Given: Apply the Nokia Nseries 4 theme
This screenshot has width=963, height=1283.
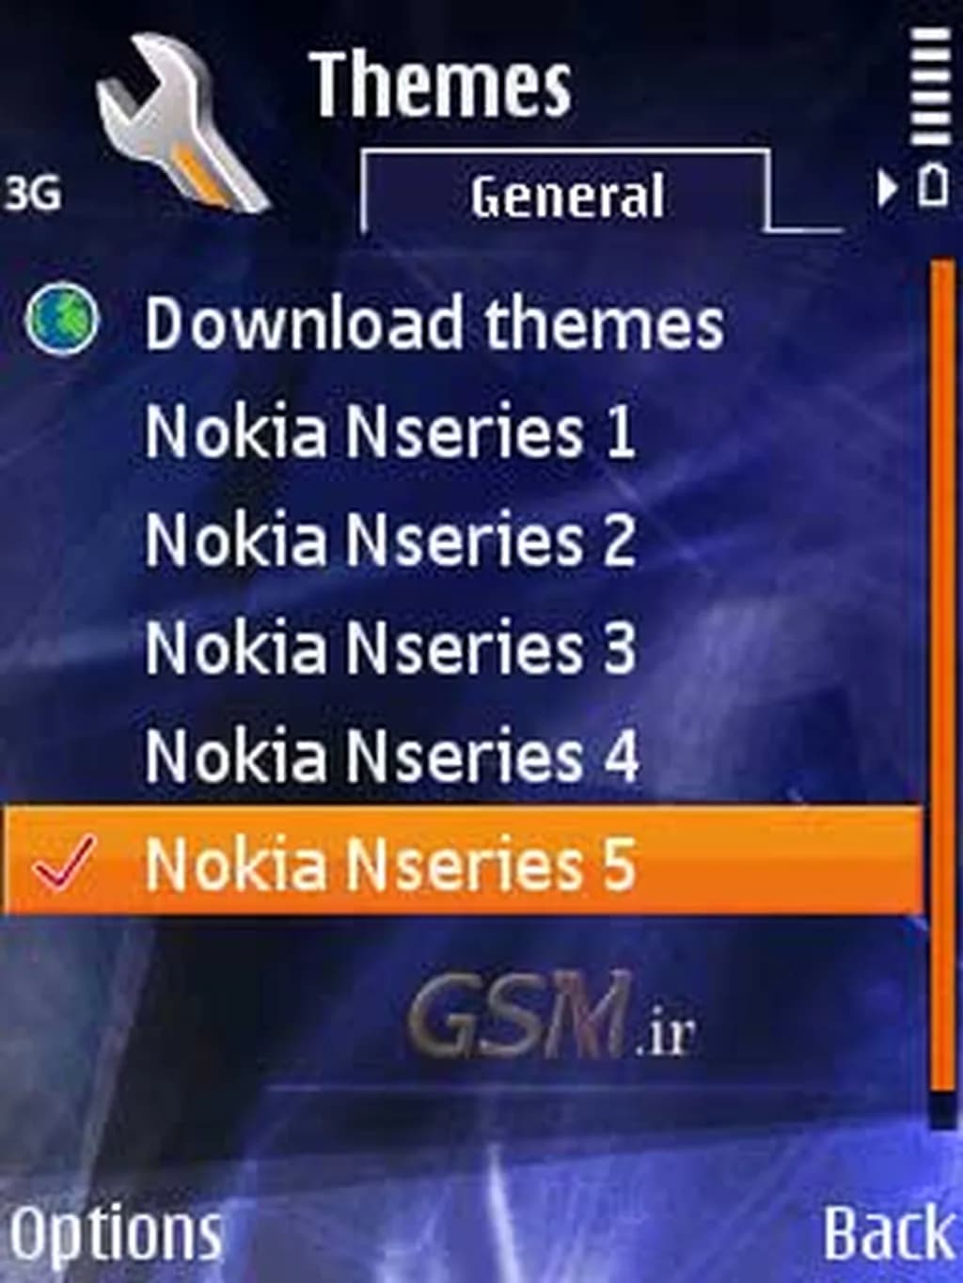Looking at the screenshot, I should coord(390,756).
